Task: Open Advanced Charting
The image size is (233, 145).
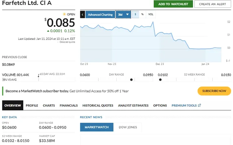Action: [100, 15]
